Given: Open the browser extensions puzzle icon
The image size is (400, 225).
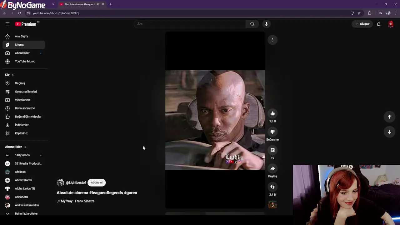Looking at the screenshot, I should (370, 13).
